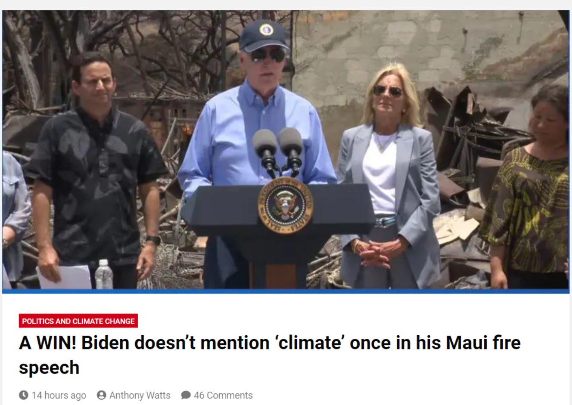This screenshot has height=405, width=572.
Task: Click the navy cap with the seal emblem
Action: [264, 34]
